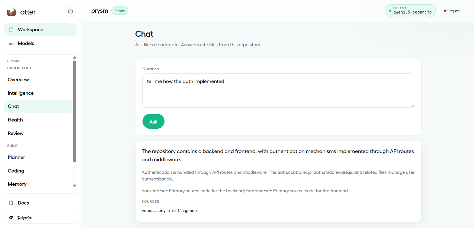The image size is (474, 228).
Task: Open All repos link
Action: pyautogui.click(x=452, y=11)
